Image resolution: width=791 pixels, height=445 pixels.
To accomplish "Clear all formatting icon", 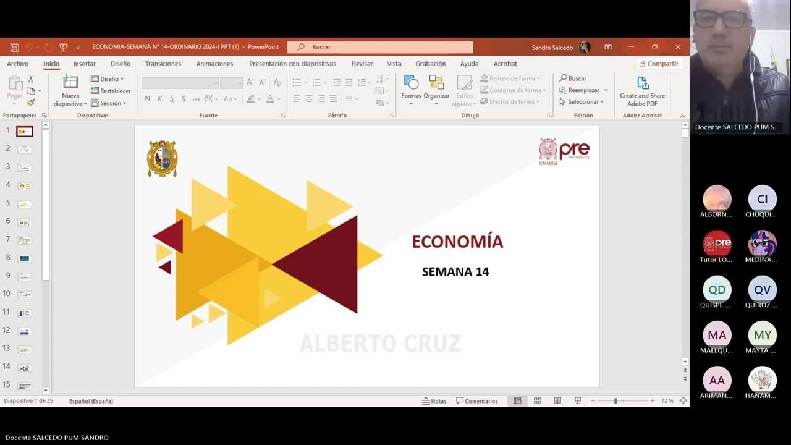I will coord(277,82).
